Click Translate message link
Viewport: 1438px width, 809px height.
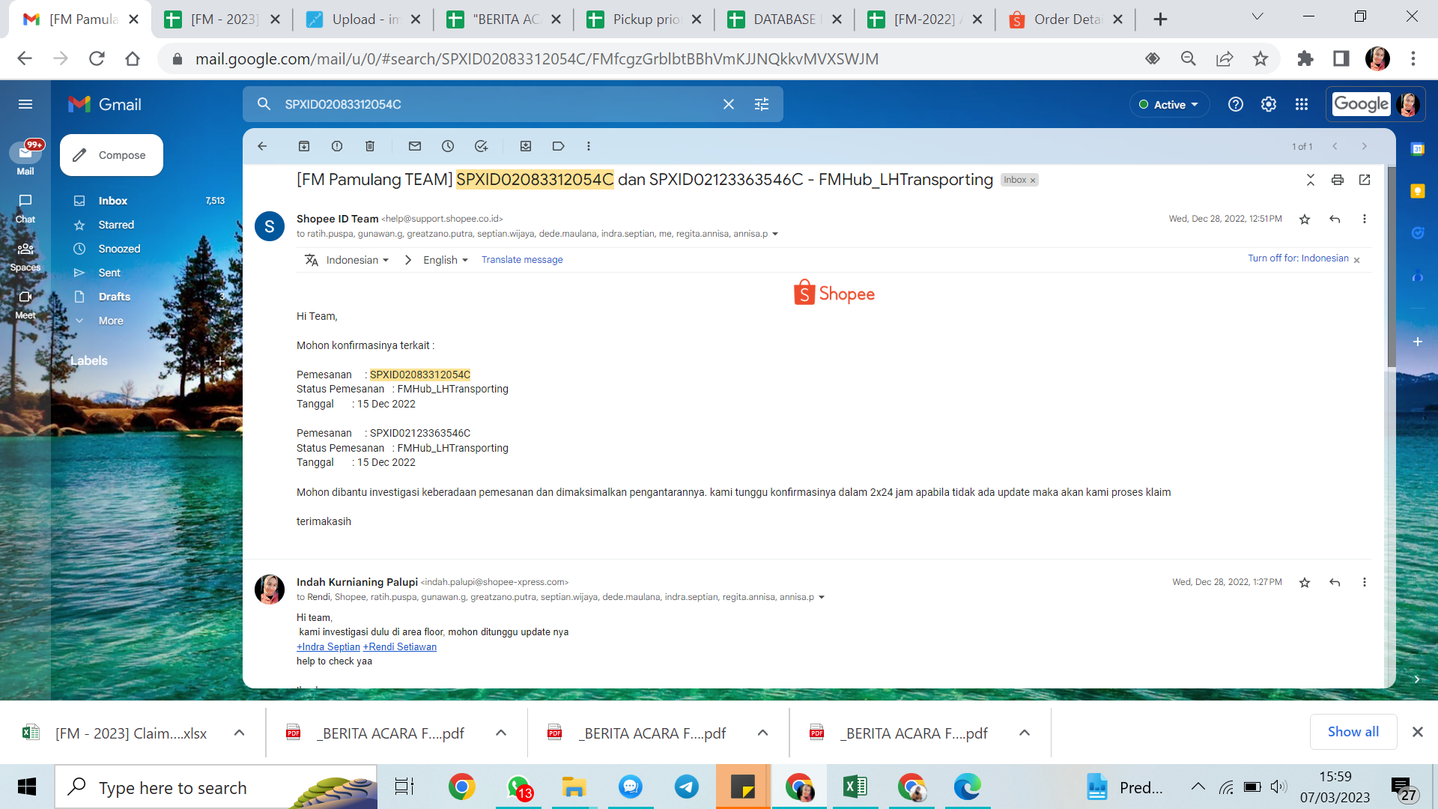522,260
